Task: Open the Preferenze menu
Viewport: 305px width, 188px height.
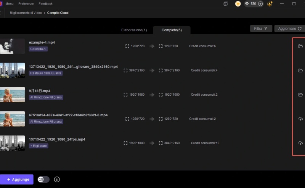Action: [26, 4]
